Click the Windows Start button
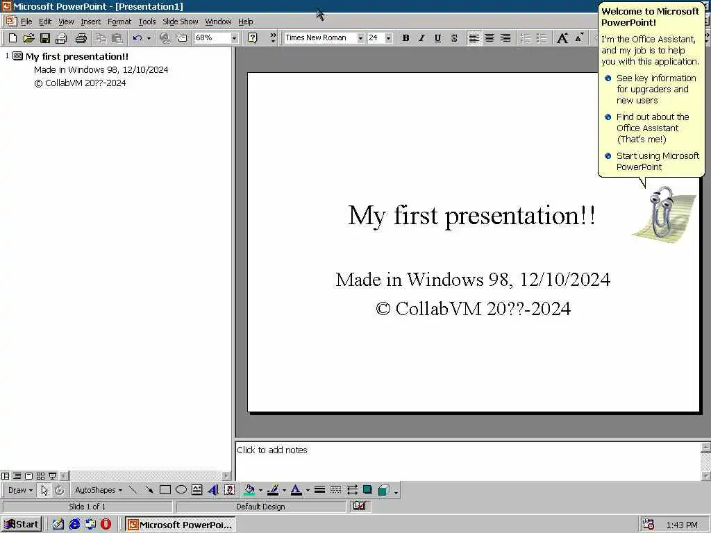 point(22,525)
